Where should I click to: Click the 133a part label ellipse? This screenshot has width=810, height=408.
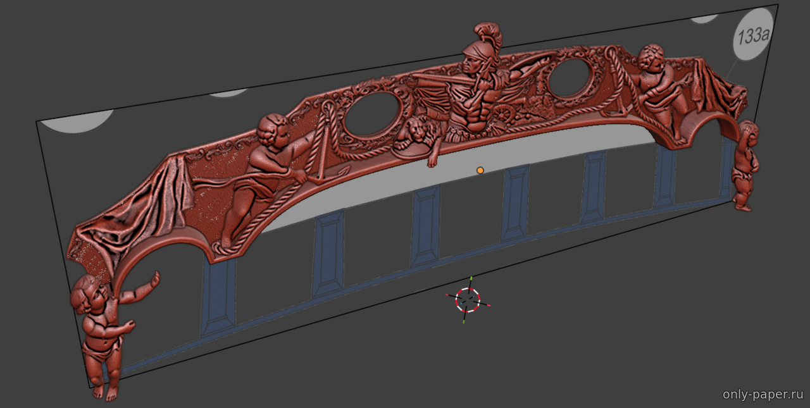point(751,37)
